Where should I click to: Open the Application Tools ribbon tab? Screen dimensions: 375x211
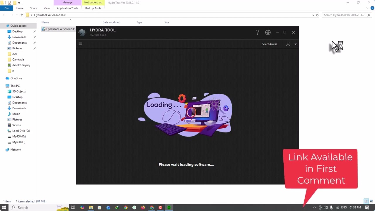[x=67, y=8]
